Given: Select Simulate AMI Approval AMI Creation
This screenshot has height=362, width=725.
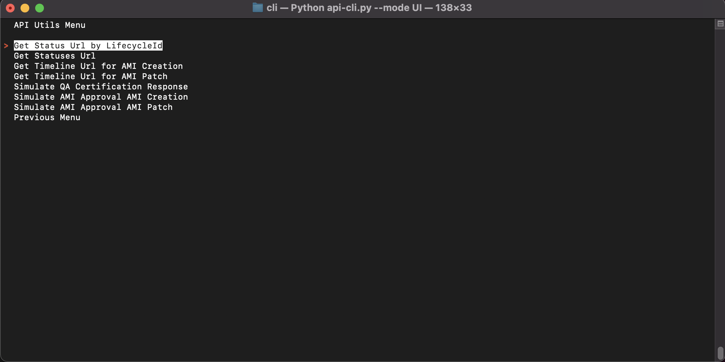Looking at the screenshot, I should coord(101,97).
